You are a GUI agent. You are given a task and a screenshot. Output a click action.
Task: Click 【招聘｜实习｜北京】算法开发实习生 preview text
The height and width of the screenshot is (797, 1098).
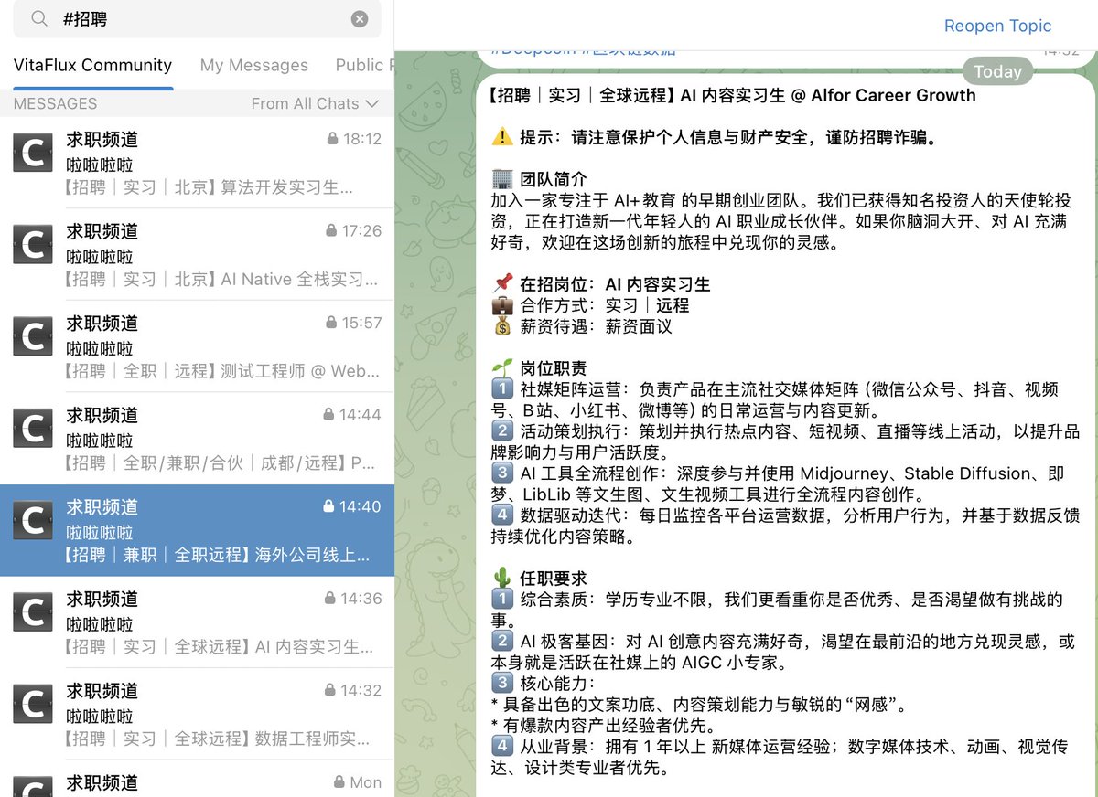pos(210,187)
